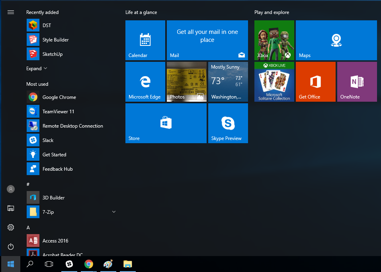
Task: Launch the Skype Preview tile
Action: pos(228,123)
